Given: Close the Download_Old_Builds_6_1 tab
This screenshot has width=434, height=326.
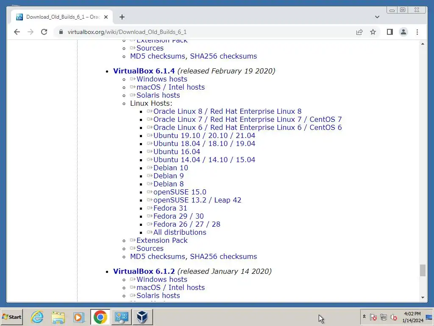Looking at the screenshot, I should point(106,17).
